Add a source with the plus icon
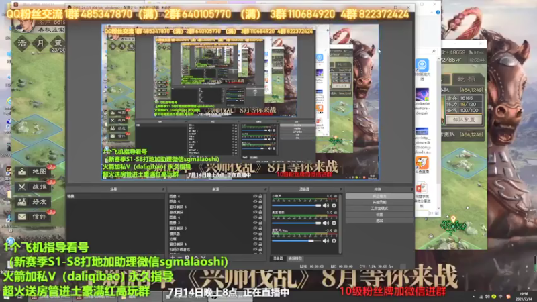This screenshot has height=302, width=537. tap(173, 258)
